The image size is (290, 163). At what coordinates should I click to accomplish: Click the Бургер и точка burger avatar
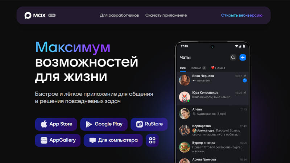[185, 147]
